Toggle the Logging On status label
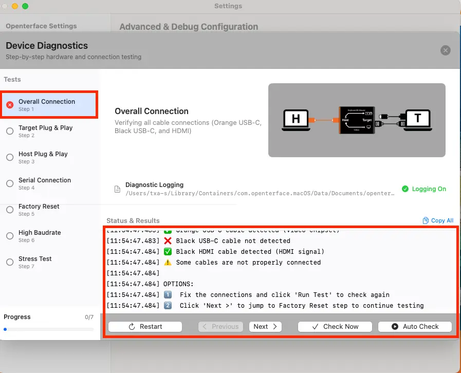461x373 pixels. click(x=429, y=189)
